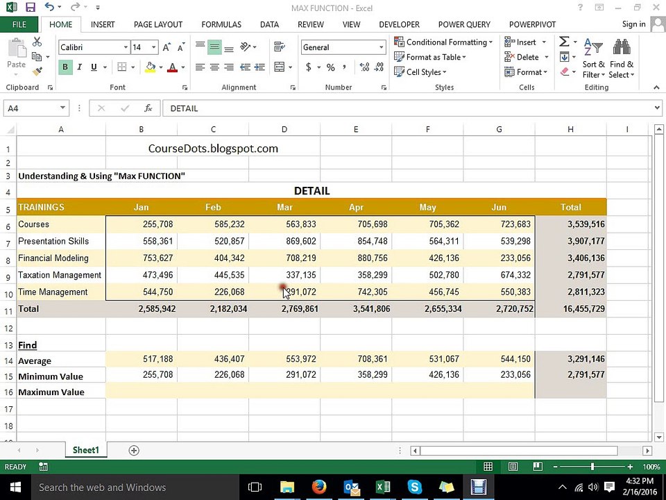Switch to the INSERT ribbon tab
The image size is (666, 500).
103,24
